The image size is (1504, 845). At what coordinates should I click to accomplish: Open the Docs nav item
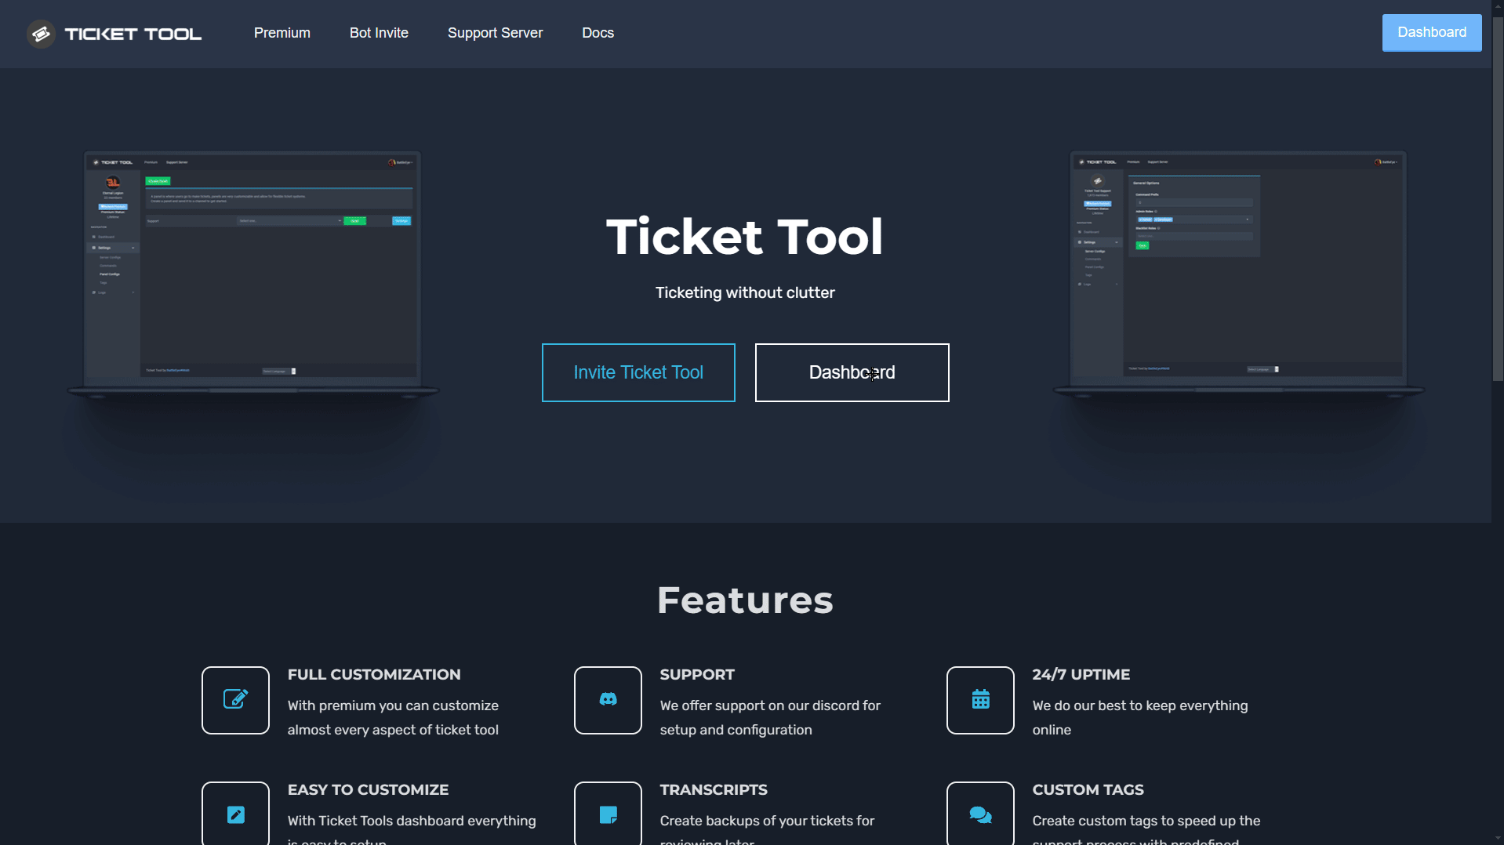click(598, 33)
